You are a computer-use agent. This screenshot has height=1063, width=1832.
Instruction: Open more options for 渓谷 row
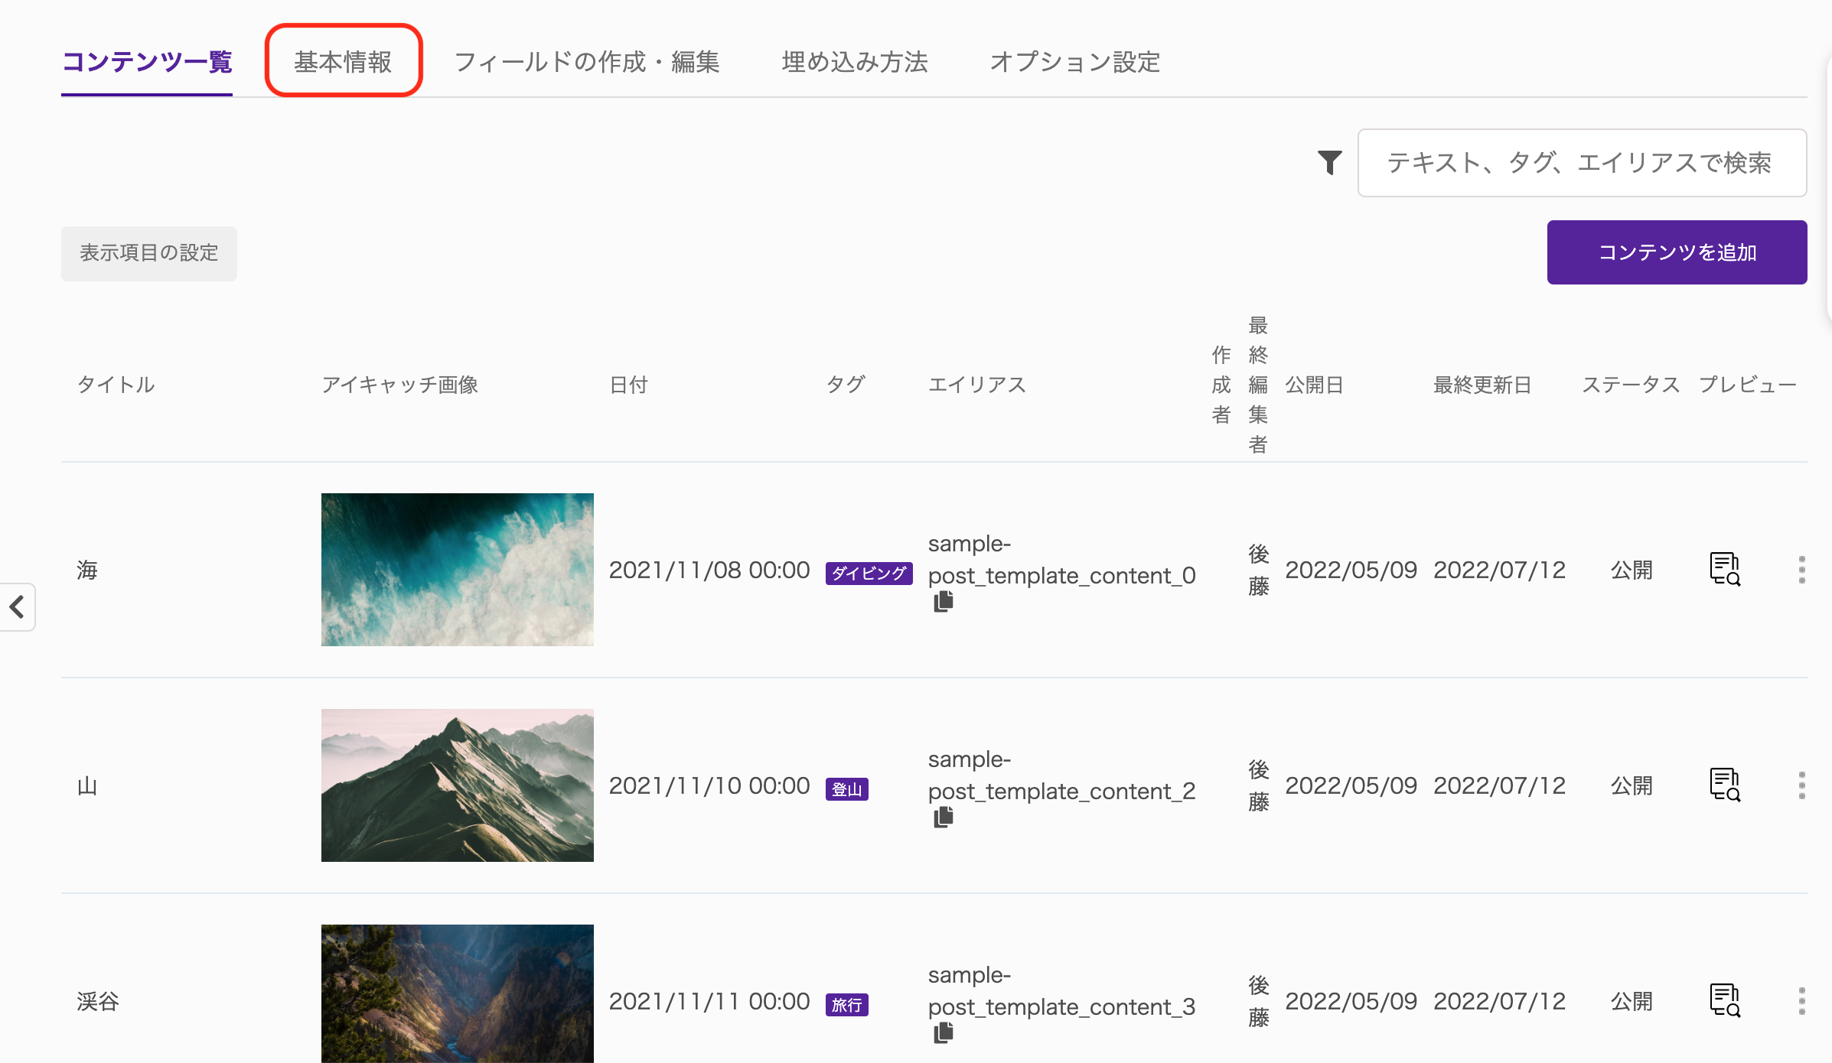coord(1802,1001)
